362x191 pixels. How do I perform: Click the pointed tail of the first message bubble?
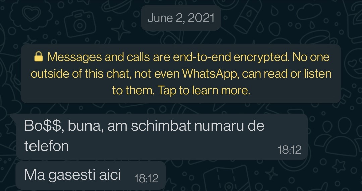[x=14, y=116]
